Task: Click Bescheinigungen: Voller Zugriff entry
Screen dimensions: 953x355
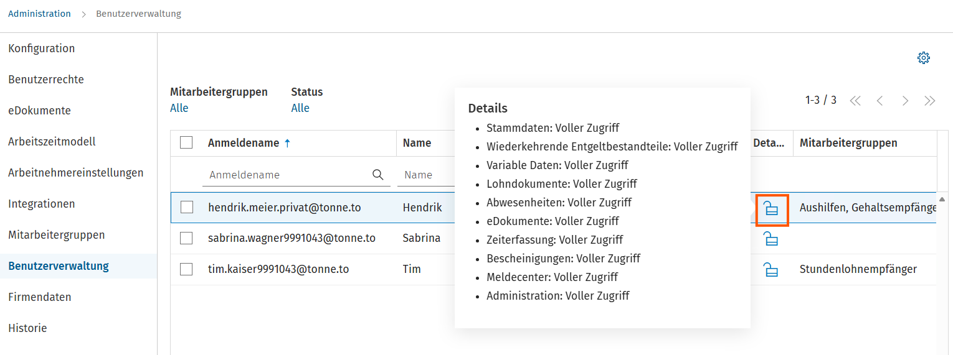Action: pos(564,259)
